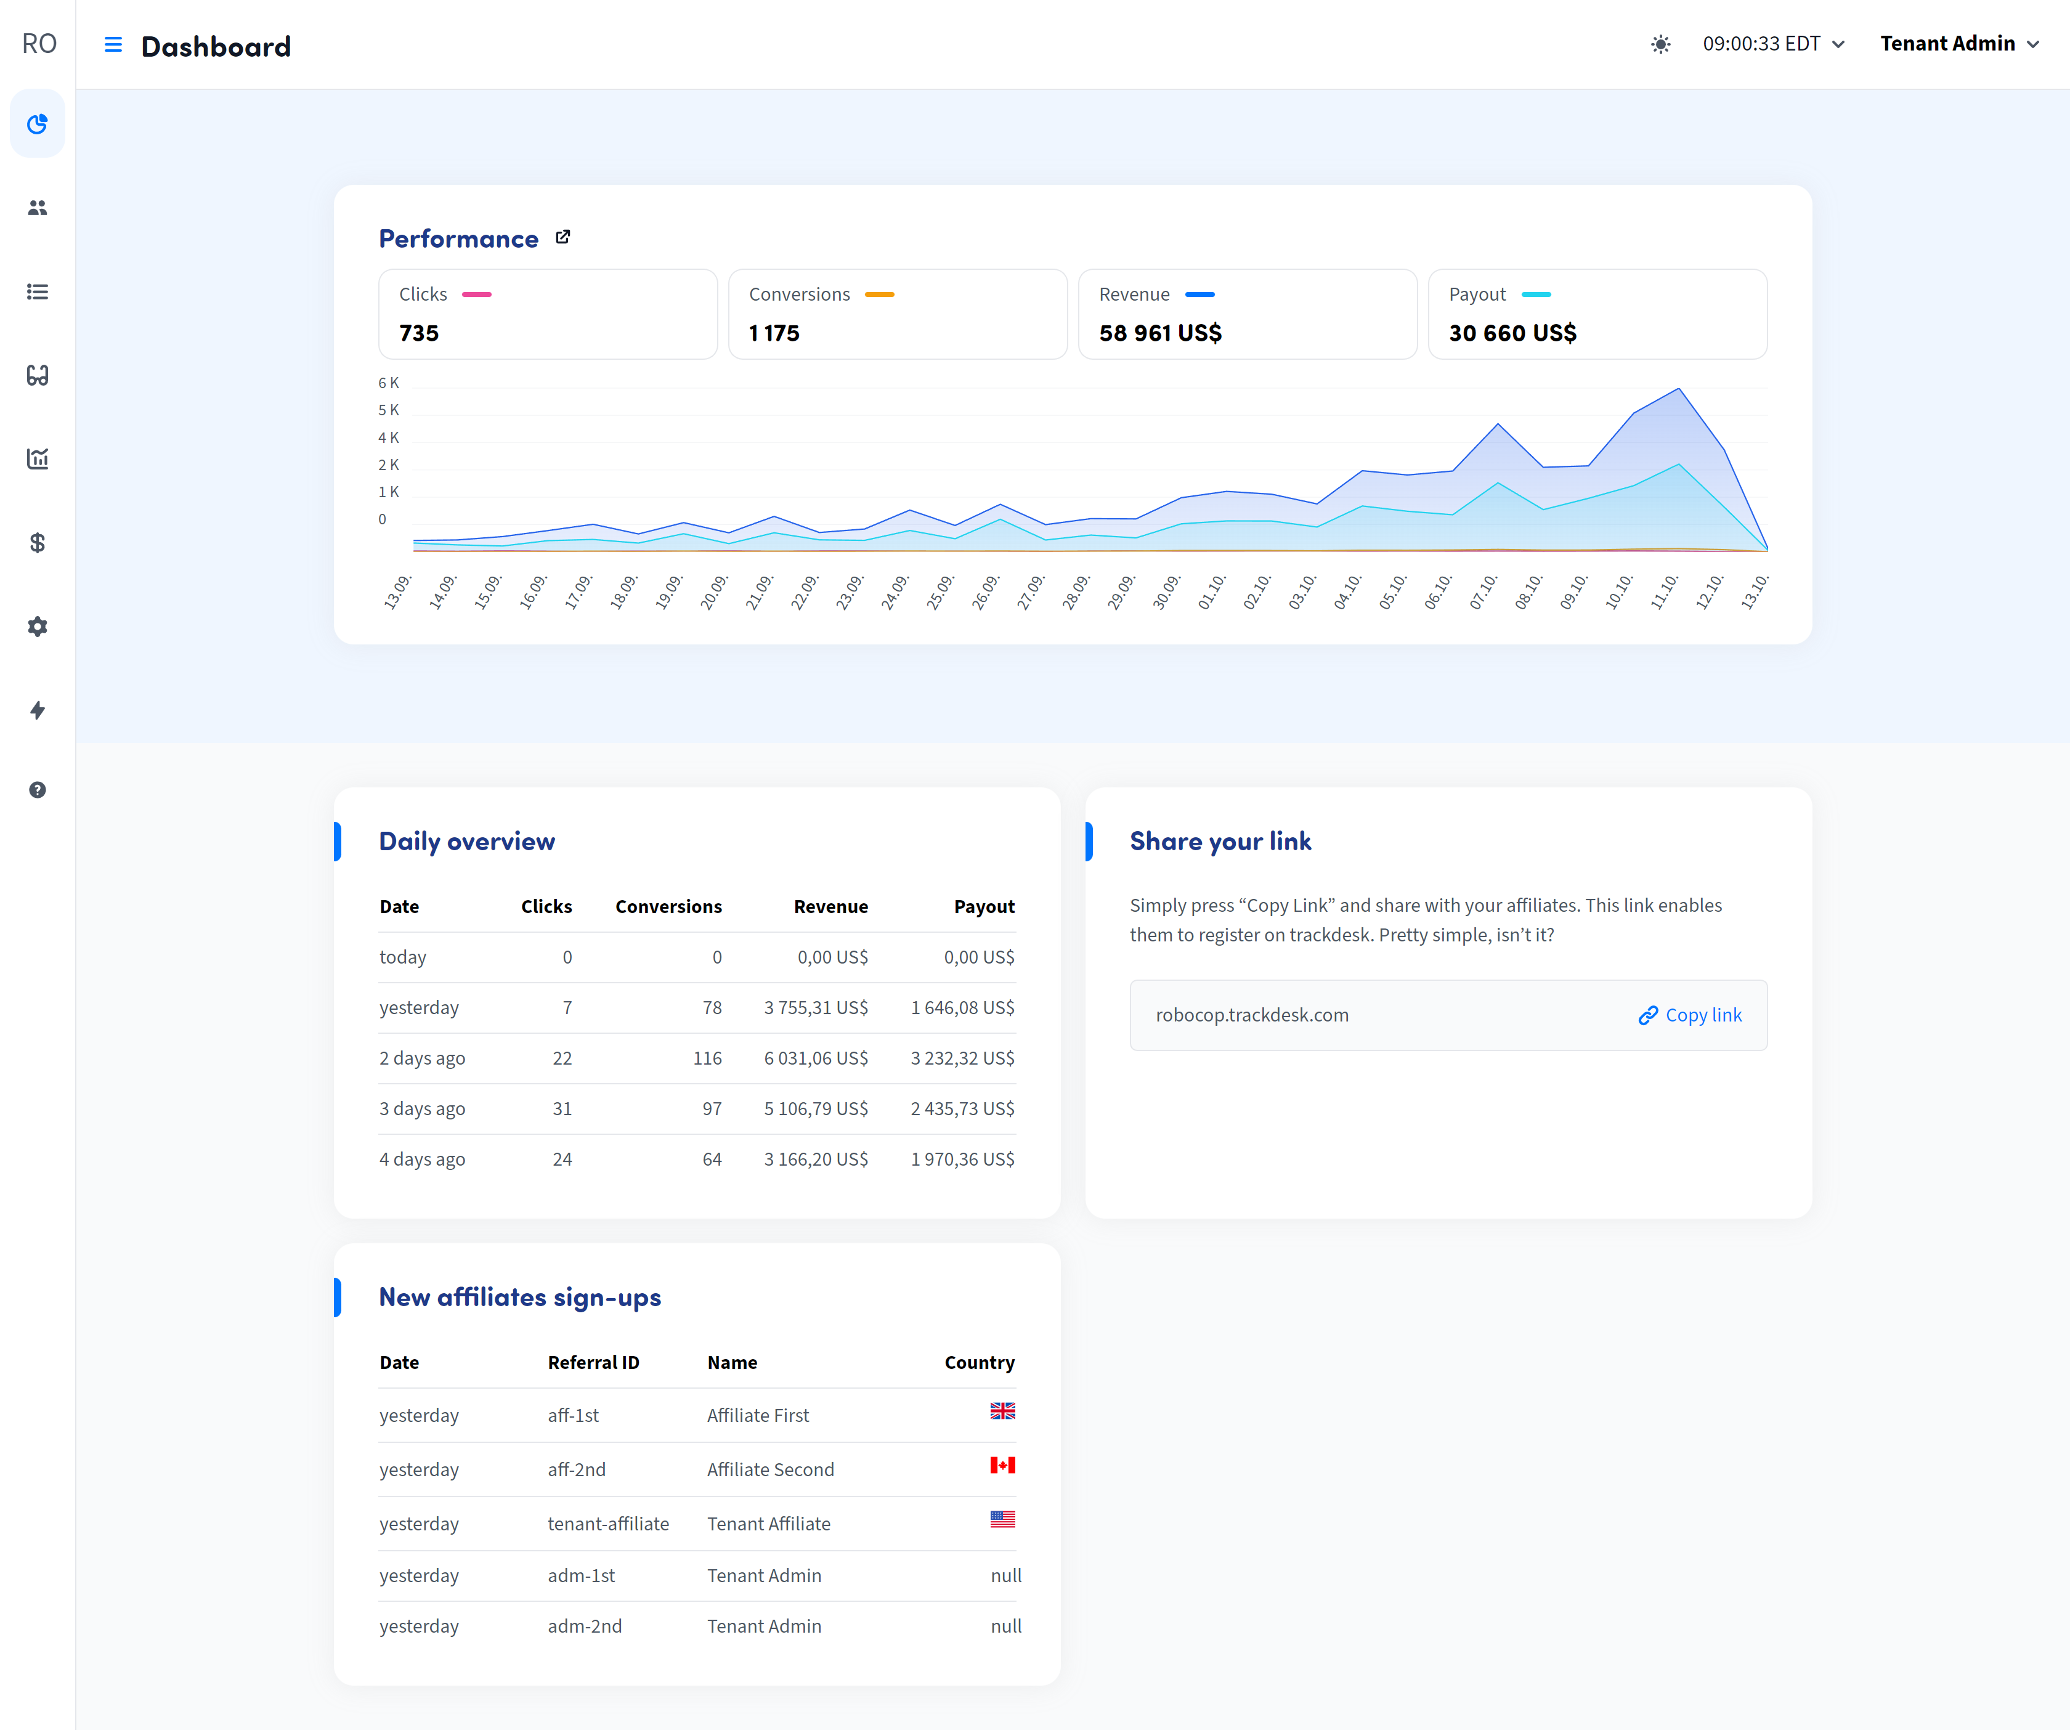This screenshot has height=1730, width=2070.
Task: Select the Dashboard pie chart icon
Action: (x=36, y=123)
